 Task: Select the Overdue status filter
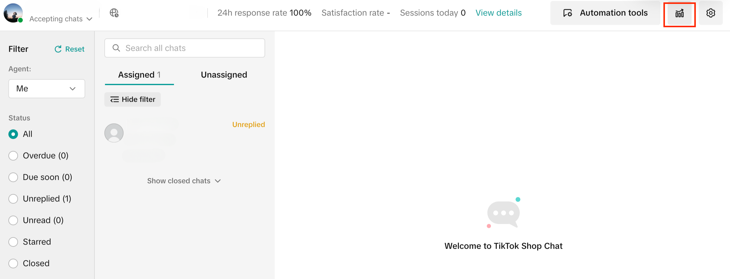click(13, 156)
